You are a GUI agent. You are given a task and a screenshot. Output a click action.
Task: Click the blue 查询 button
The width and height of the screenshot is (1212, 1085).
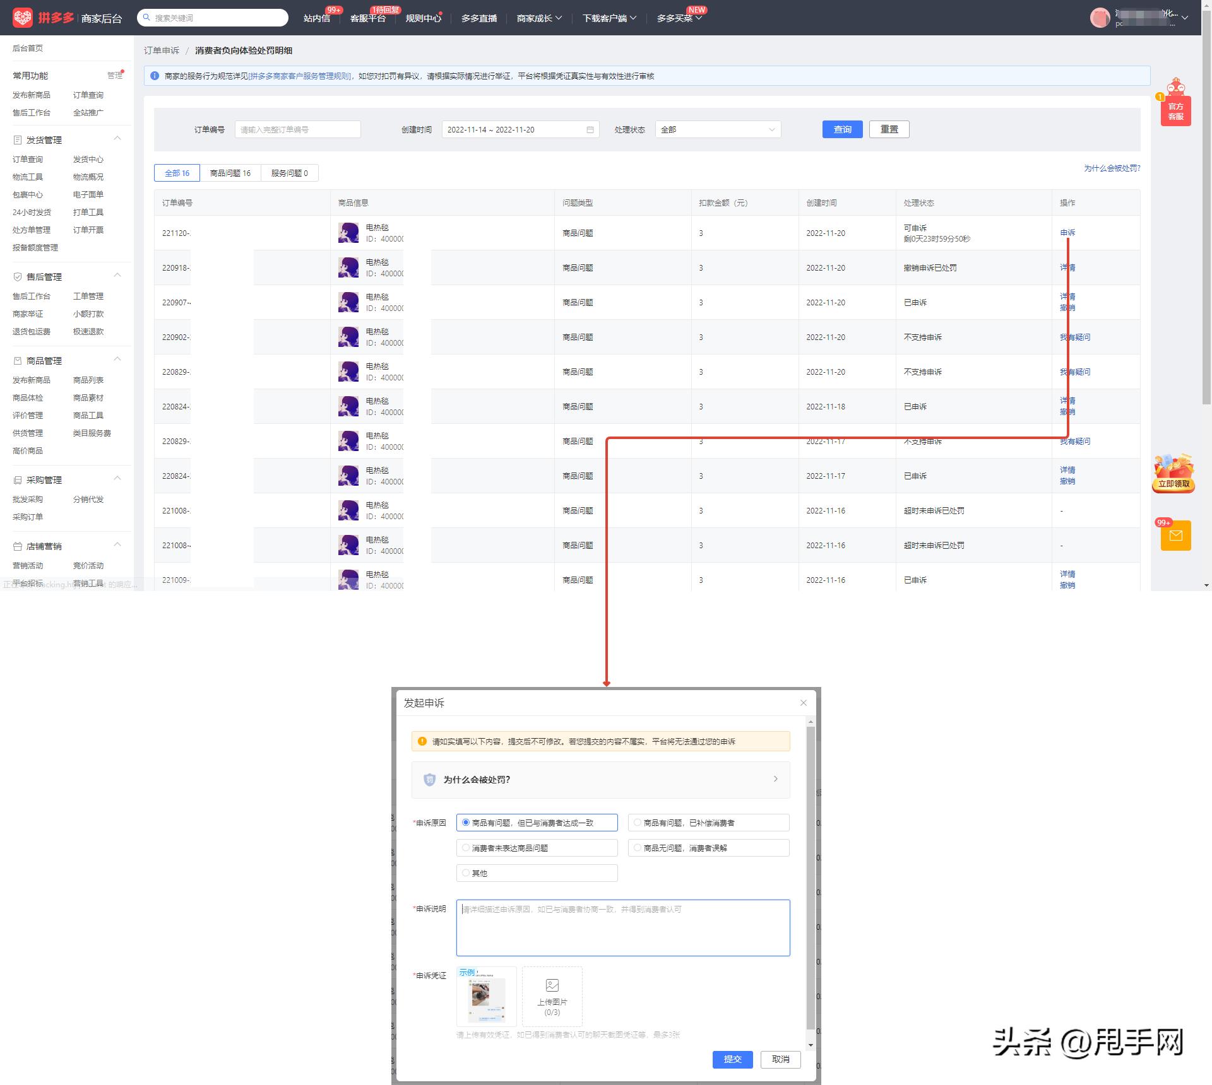click(x=842, y=129)
